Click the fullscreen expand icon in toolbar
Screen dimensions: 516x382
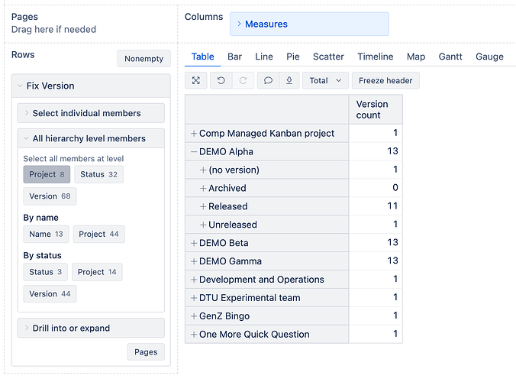[x=196, y=80]
